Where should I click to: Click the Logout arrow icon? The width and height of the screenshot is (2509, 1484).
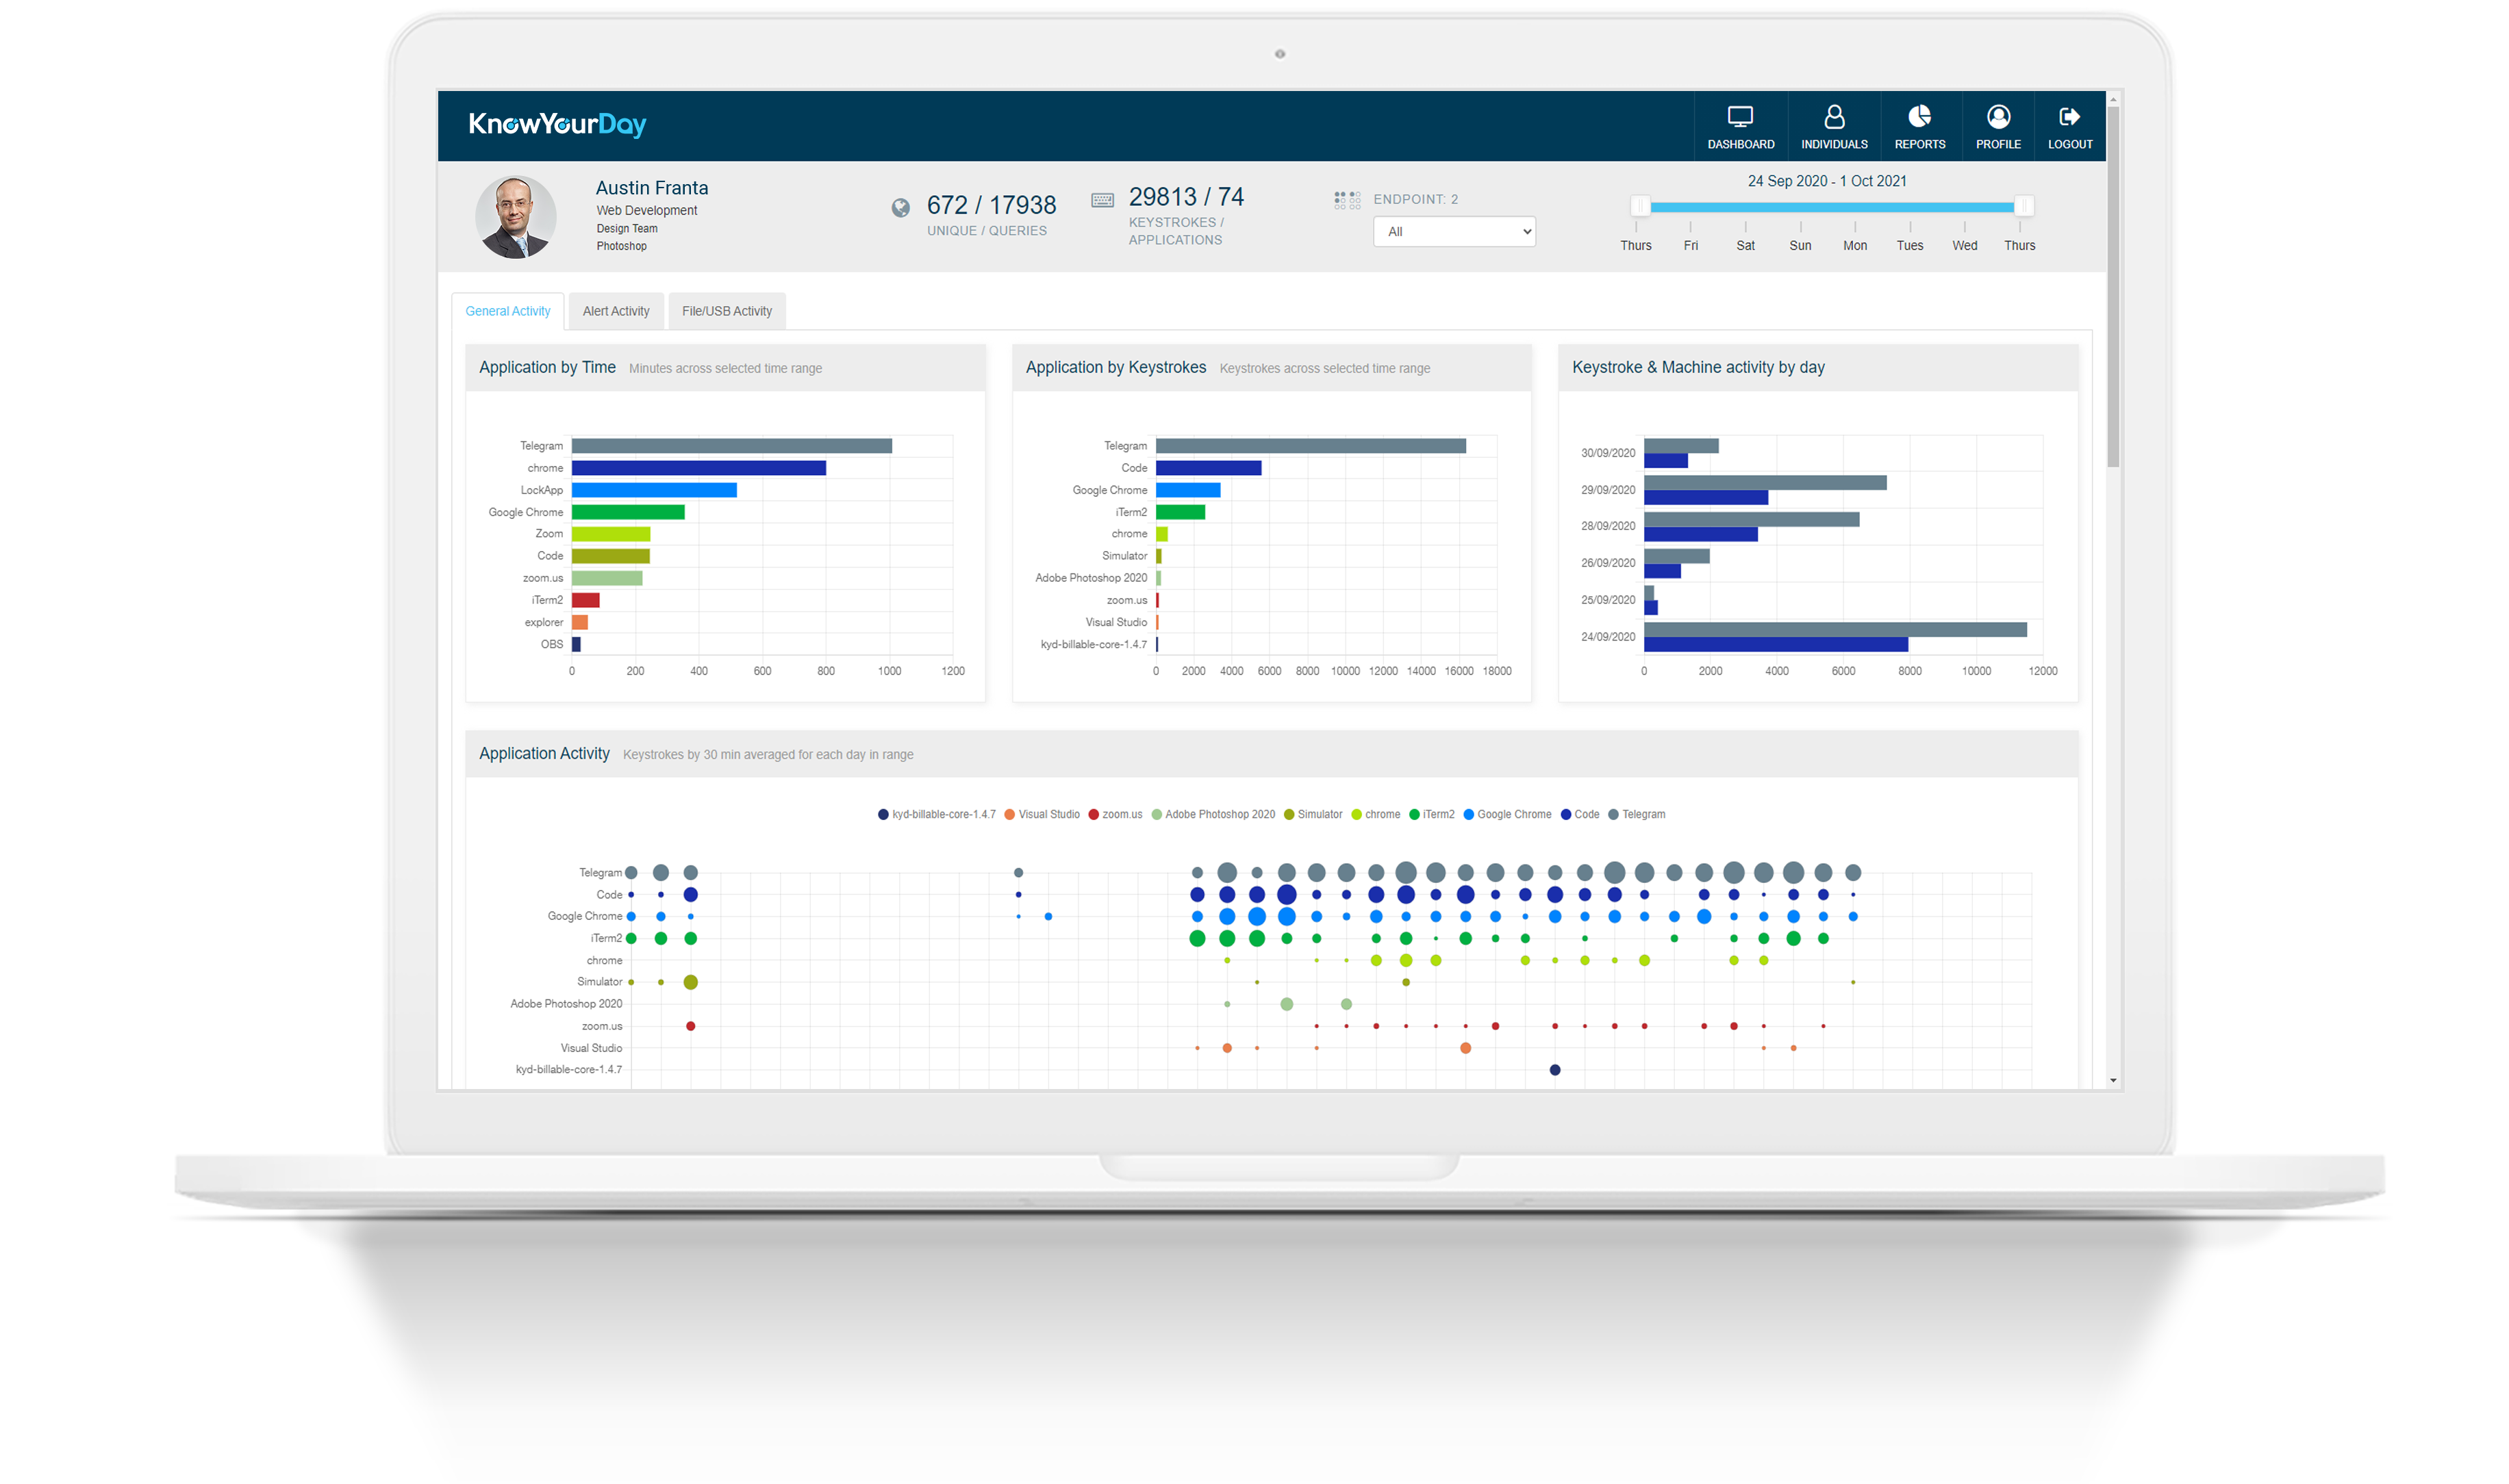click(2069, 117)
